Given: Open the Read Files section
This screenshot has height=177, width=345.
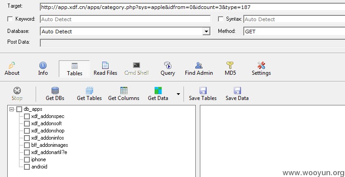Looking at the screenshot, I should coord(105,69).
